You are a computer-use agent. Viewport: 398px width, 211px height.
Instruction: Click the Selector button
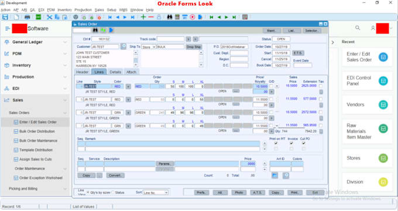click(312, 30)
